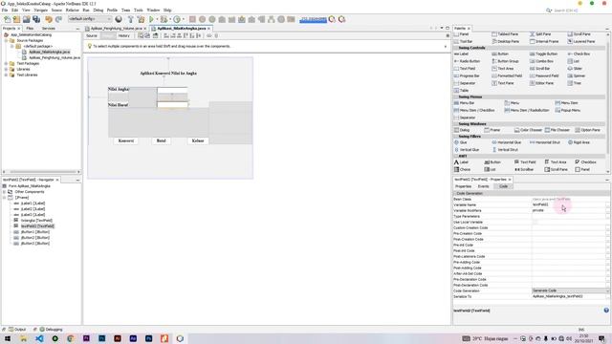Click the Redo toolbar icon
Screen dimensions: 612x344
click(58, 19)
